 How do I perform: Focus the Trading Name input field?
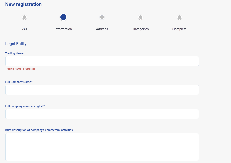click(102, 61)
